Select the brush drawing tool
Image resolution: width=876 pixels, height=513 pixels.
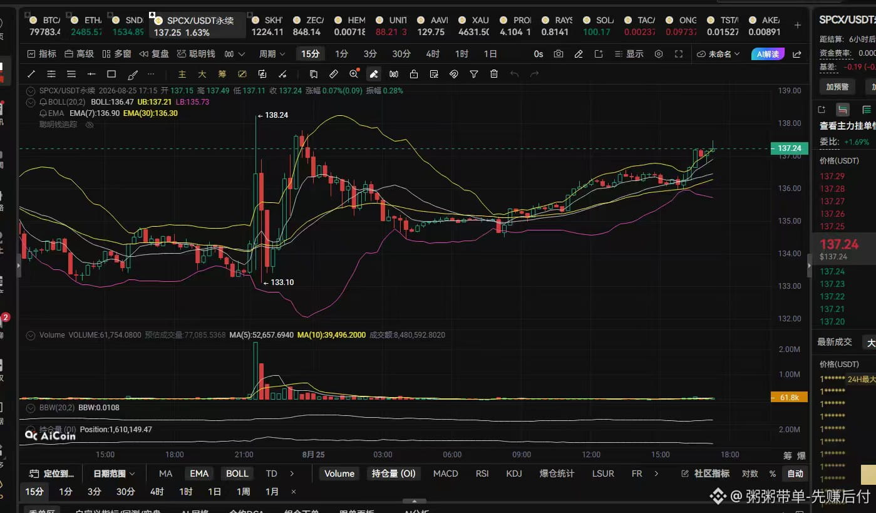[132, 74]
